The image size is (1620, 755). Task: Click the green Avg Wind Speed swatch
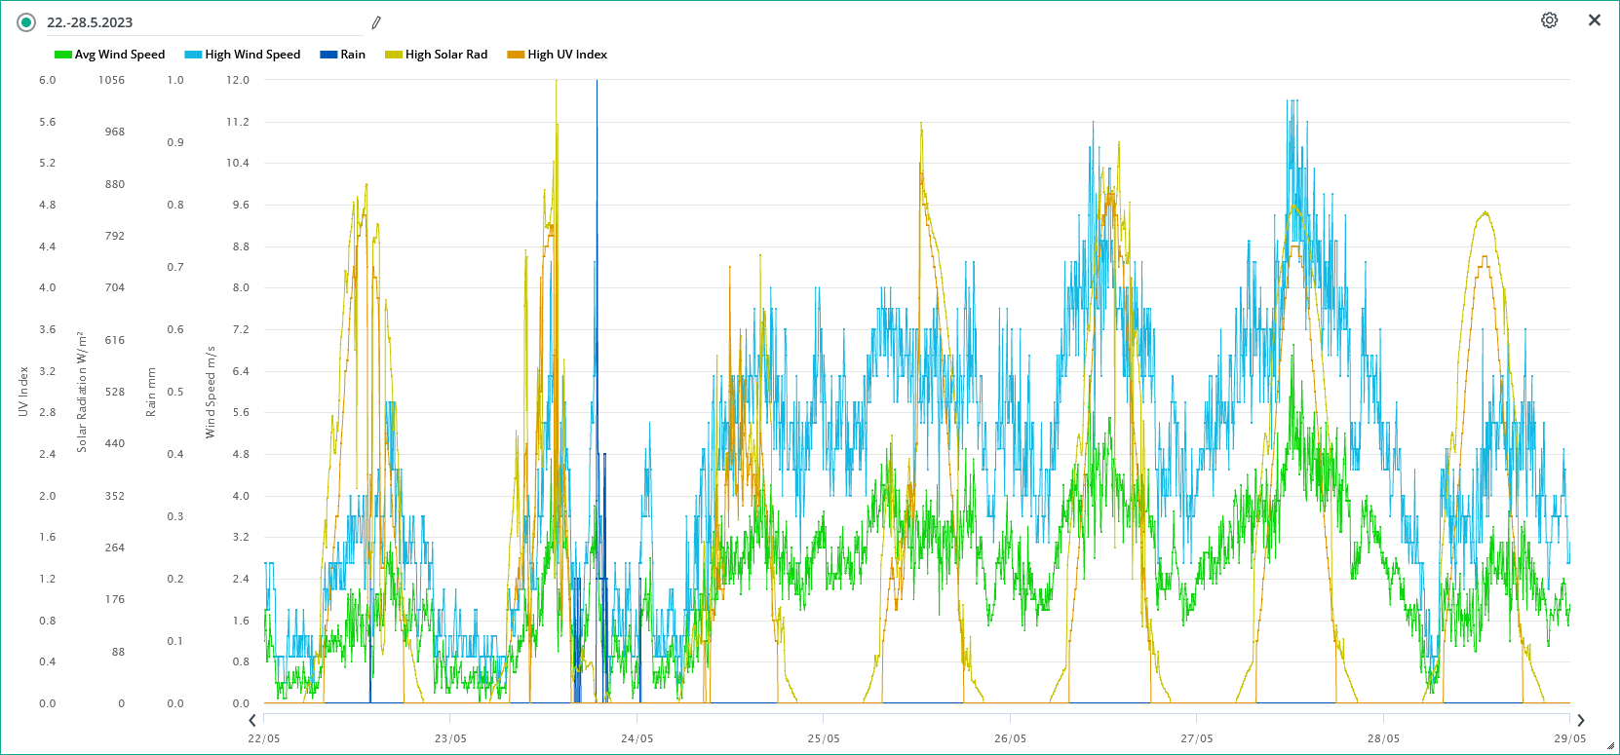coord(63,55)
